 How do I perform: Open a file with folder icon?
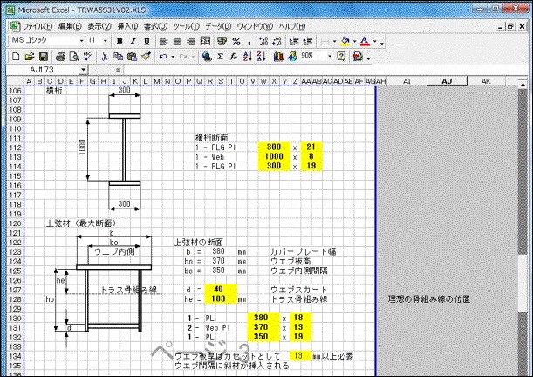(30, 57)
